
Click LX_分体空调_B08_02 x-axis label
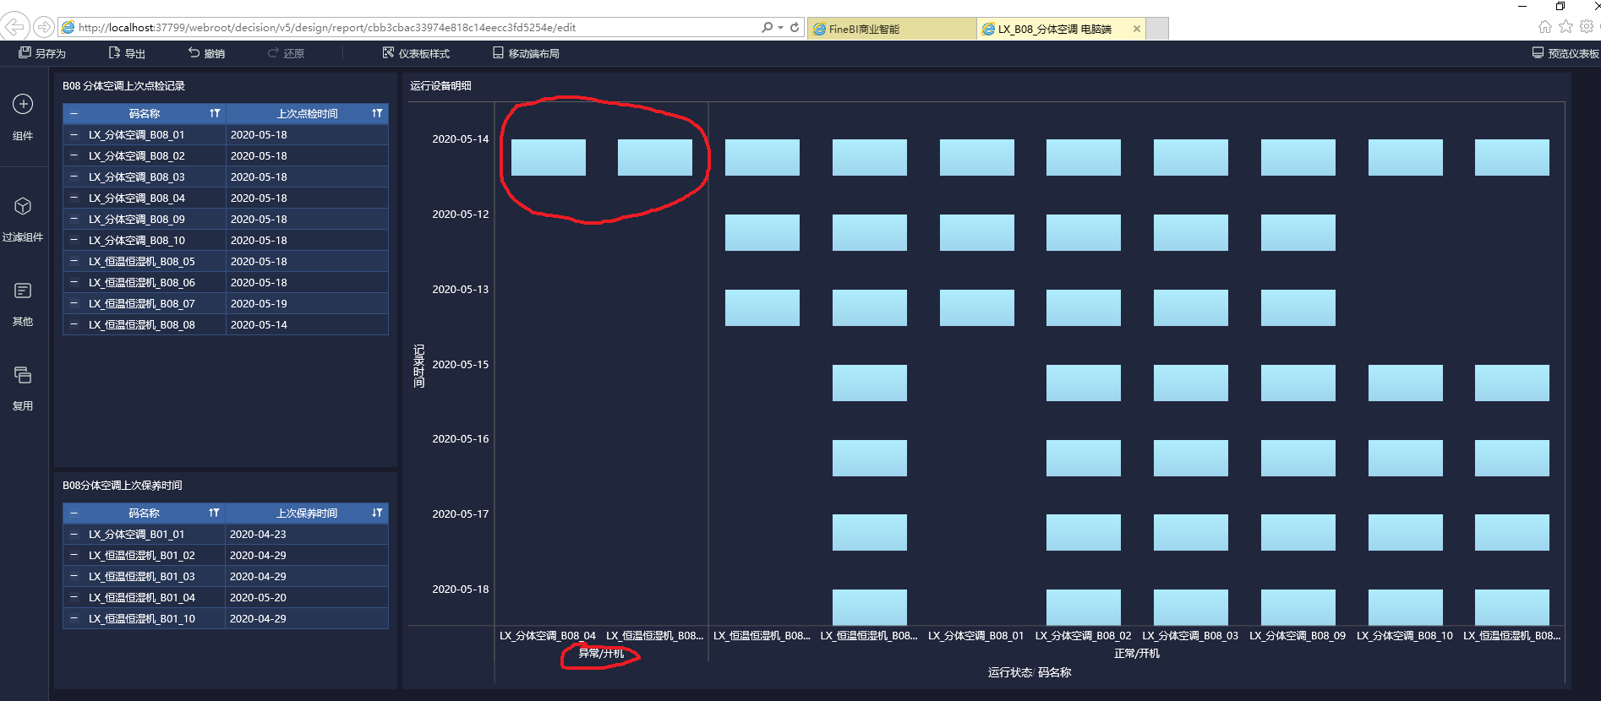point(1083,635)
